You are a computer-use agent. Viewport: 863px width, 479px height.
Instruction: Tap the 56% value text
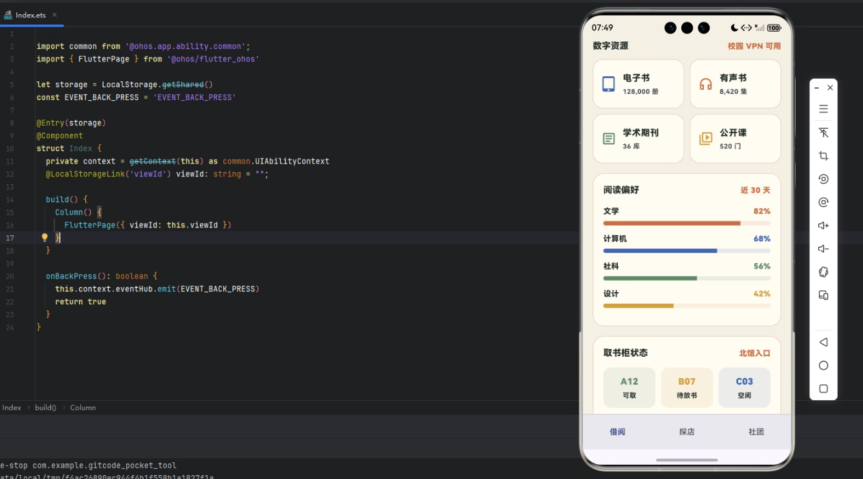click(x=762, y=266)
